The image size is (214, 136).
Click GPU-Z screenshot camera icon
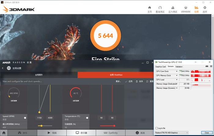(x=207, y=66)
